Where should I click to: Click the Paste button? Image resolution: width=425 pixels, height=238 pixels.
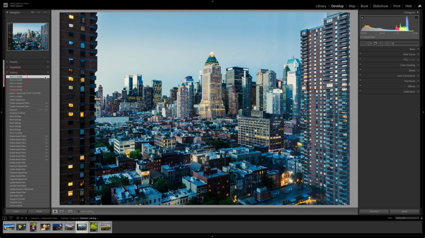coord(39,212)
